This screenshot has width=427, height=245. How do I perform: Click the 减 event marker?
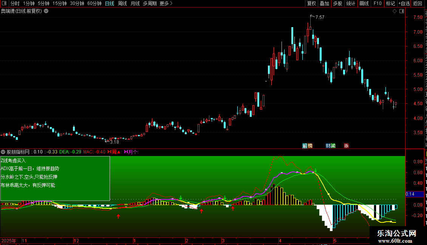tap(333, 146)
